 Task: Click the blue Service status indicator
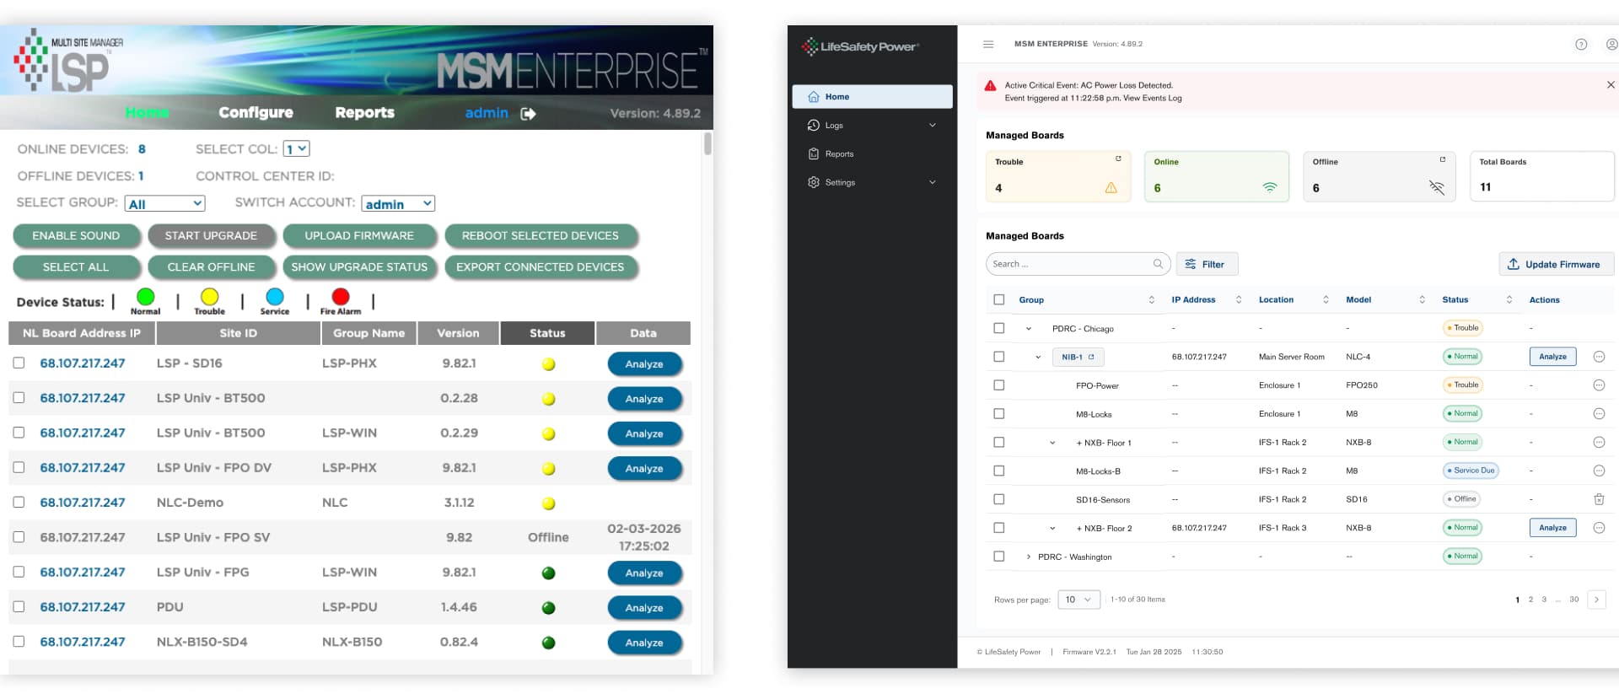(275, 297)
